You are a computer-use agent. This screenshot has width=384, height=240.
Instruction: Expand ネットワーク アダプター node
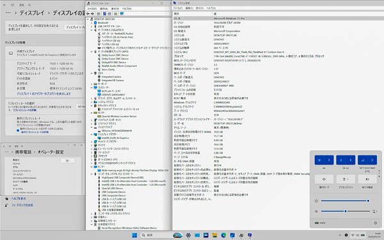92,141
